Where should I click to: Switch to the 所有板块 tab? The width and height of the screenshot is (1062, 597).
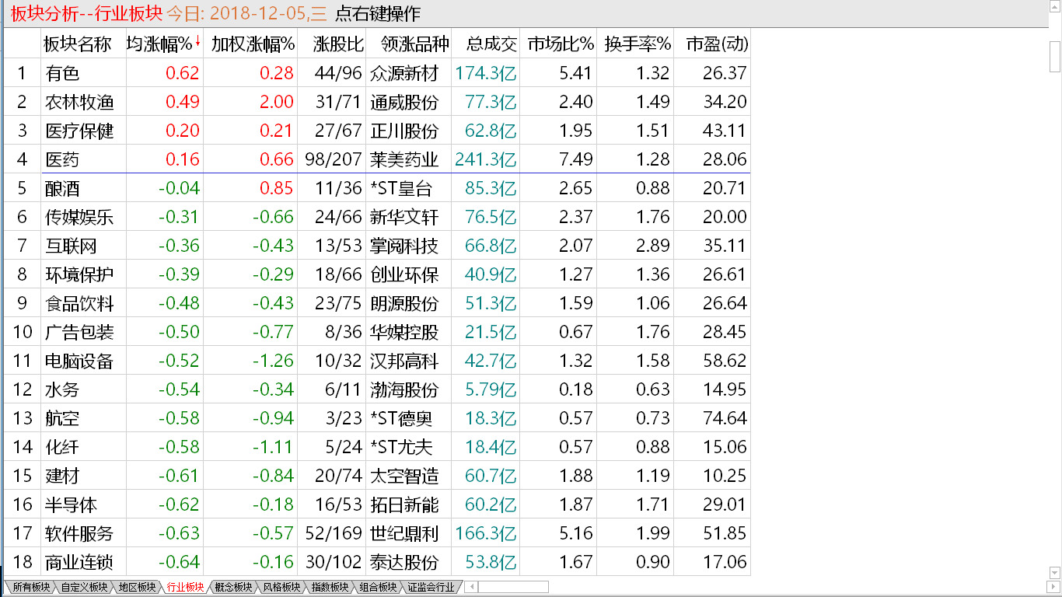30,587
